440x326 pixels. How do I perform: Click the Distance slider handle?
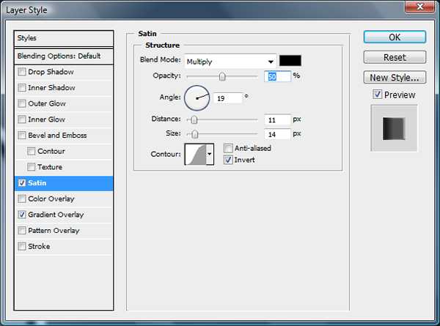tap(194, 120)
